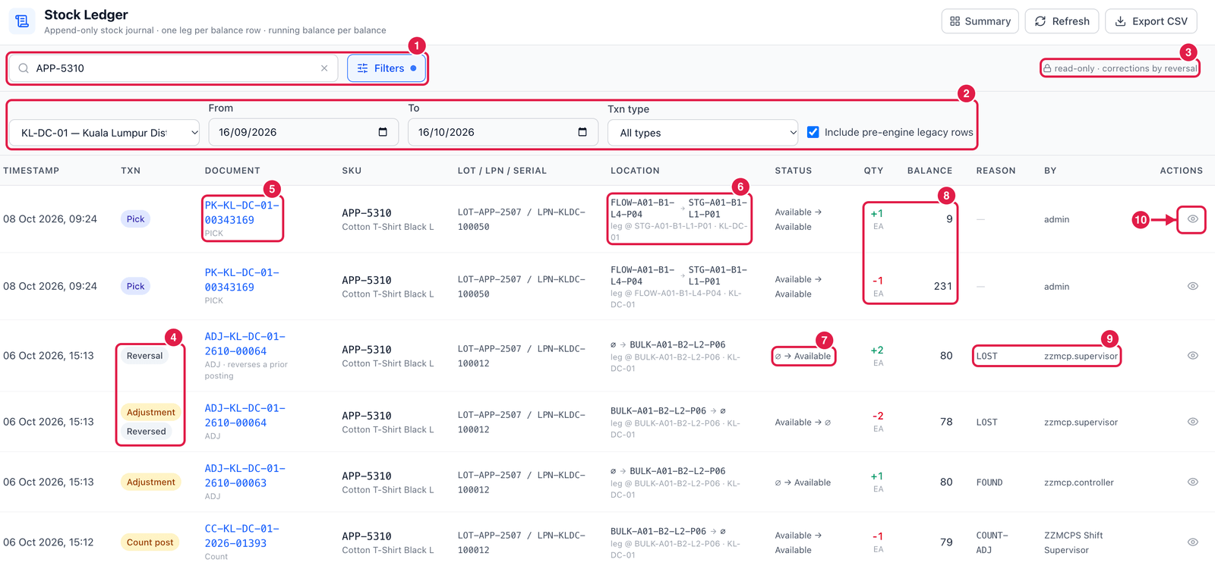This screenshot has height=572, width=1215.
Task: Open the warehouse dropdown KL-DC-01
Action: 104,133
